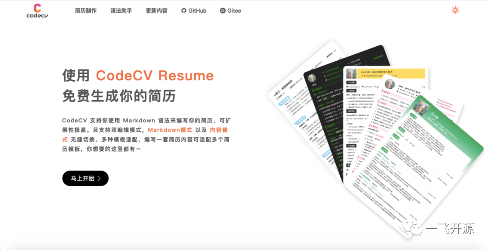Click the arrow inside 马上开始 button
This screenshot has height=250, width=490.
[x=99, y=178]
